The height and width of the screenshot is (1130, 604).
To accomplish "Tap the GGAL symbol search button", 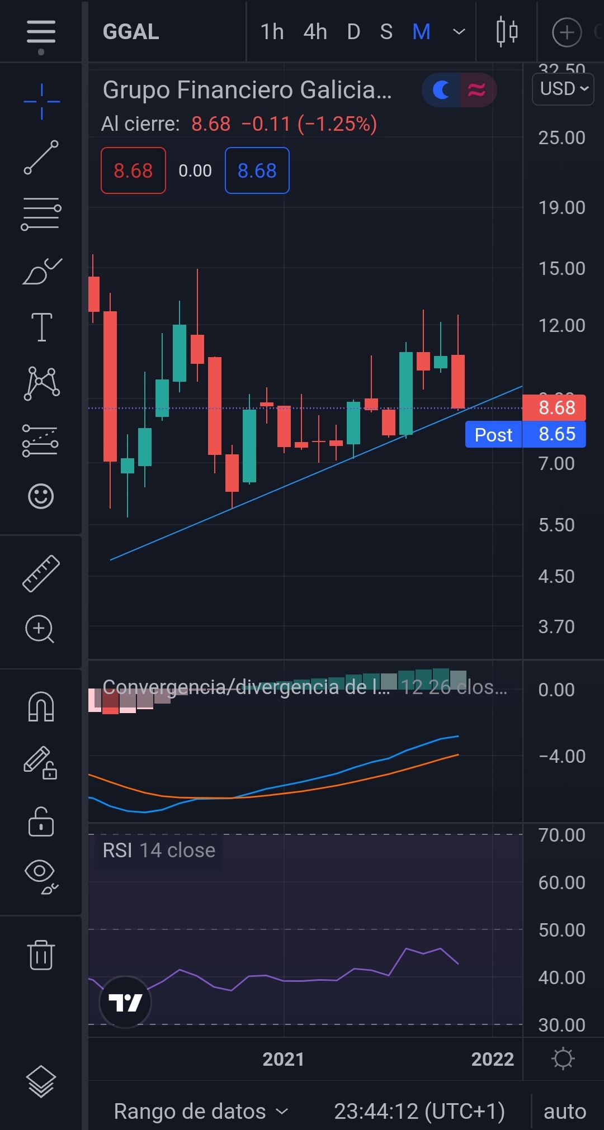I will pyautogui.click(x=131, y=32).
